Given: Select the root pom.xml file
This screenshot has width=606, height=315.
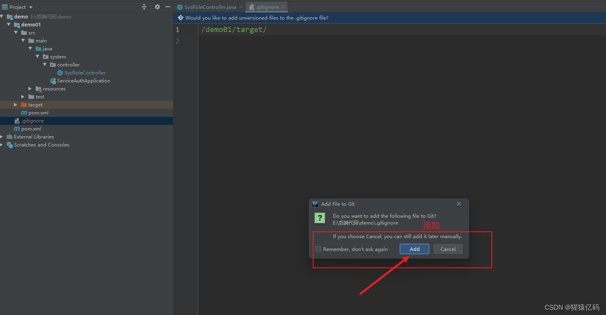Looking at the screenshot, I should pos(31,128).
